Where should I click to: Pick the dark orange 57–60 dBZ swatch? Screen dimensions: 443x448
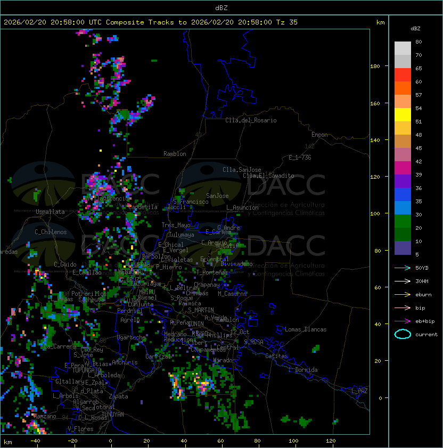click(403, 88)
